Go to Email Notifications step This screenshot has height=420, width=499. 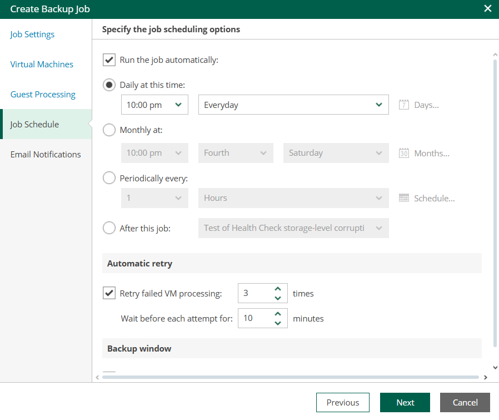point(46,155)
